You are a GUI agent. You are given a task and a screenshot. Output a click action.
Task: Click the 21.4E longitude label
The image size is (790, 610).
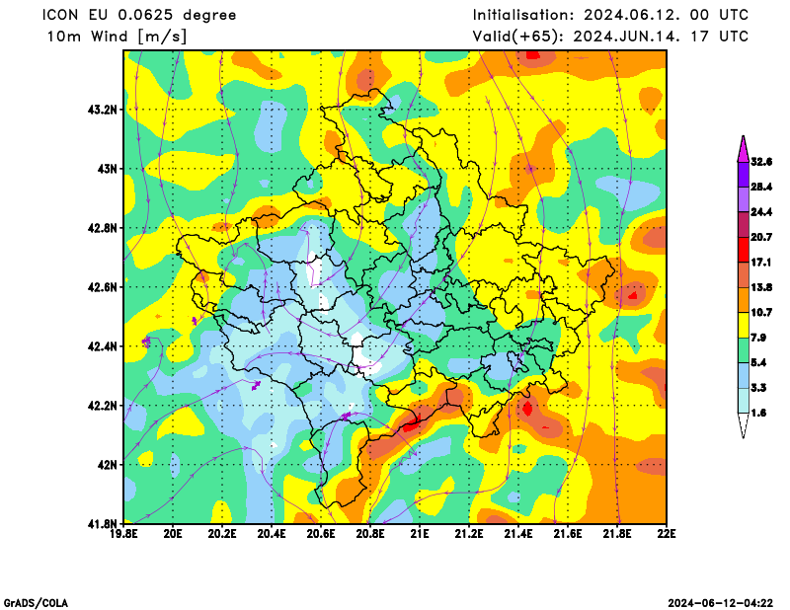pos(519,534)
